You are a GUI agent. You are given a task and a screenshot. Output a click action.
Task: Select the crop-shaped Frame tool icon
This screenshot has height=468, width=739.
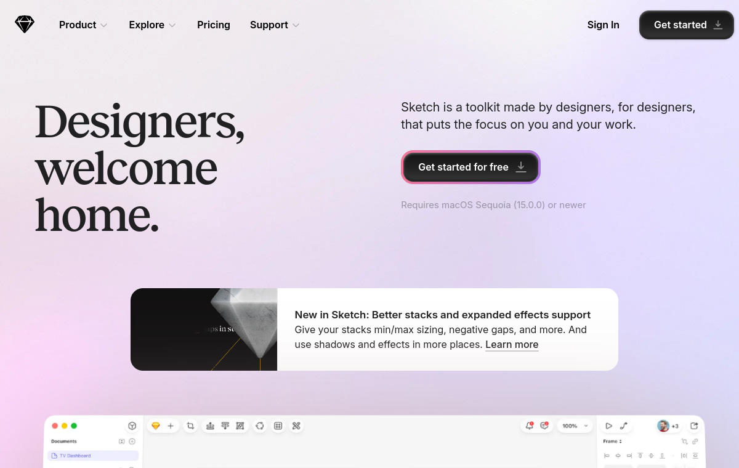click(x=191, y=426)
